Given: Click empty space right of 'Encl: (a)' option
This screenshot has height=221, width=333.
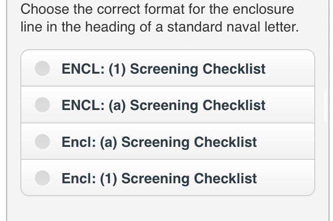Looking at the screenshot, I should [285, 142].
